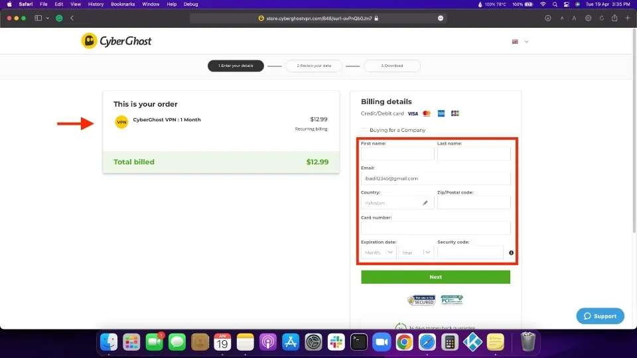Screen dimensions: 637x358
Task: Open the expiration Year dropdown
Action: [x=416, y=253]
